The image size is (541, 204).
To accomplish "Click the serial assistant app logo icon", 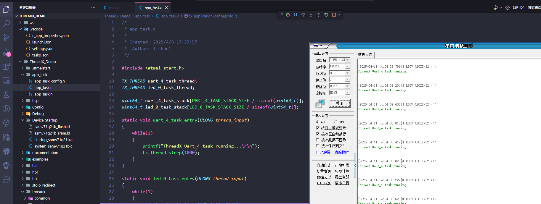I will [316, 46].
